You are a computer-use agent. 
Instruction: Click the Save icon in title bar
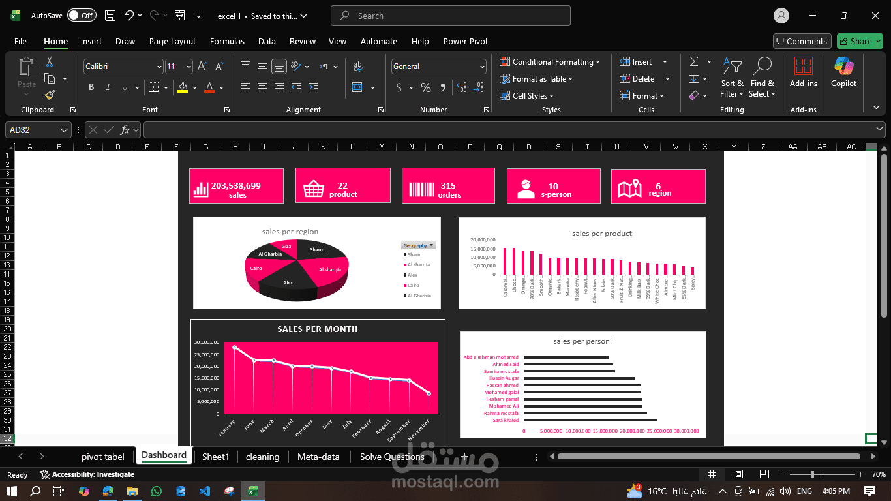[x=110, y=16]
